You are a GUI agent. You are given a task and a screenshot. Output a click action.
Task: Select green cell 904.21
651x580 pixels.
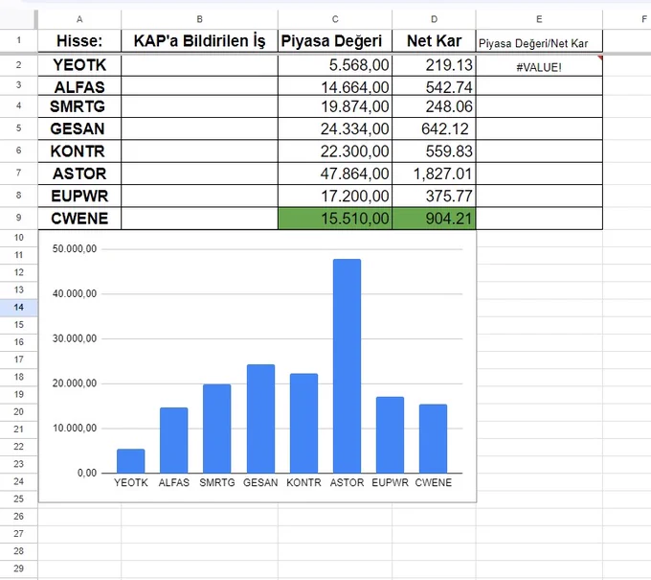click(434, 219)
